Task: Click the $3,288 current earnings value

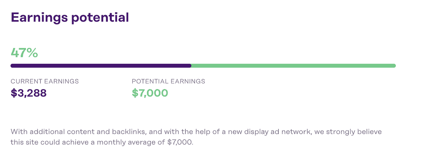Action: point(29,93)
